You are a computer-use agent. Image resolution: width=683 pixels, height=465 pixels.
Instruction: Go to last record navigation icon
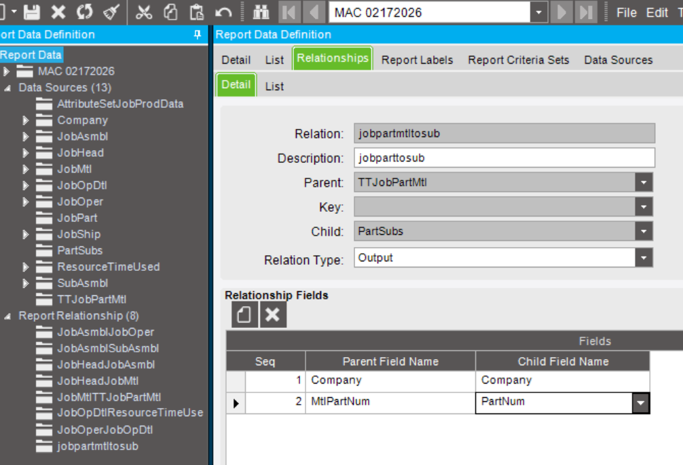[x=586, y=12]
